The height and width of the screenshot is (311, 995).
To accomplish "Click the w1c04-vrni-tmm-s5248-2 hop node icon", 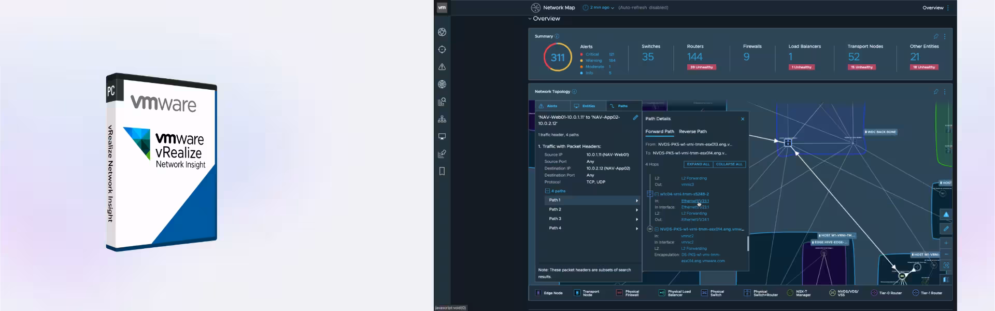I will 649,194.
